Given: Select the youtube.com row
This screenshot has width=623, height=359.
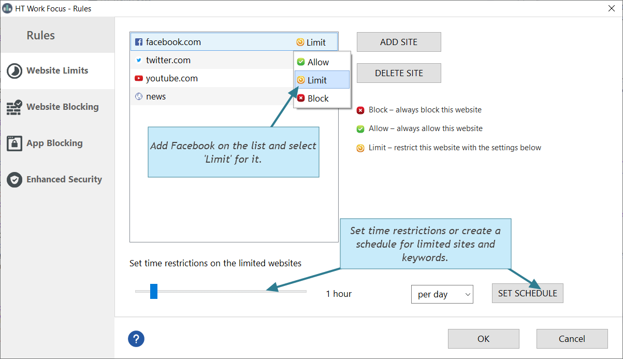Looking at the screenshot, I should coord(212,78).
